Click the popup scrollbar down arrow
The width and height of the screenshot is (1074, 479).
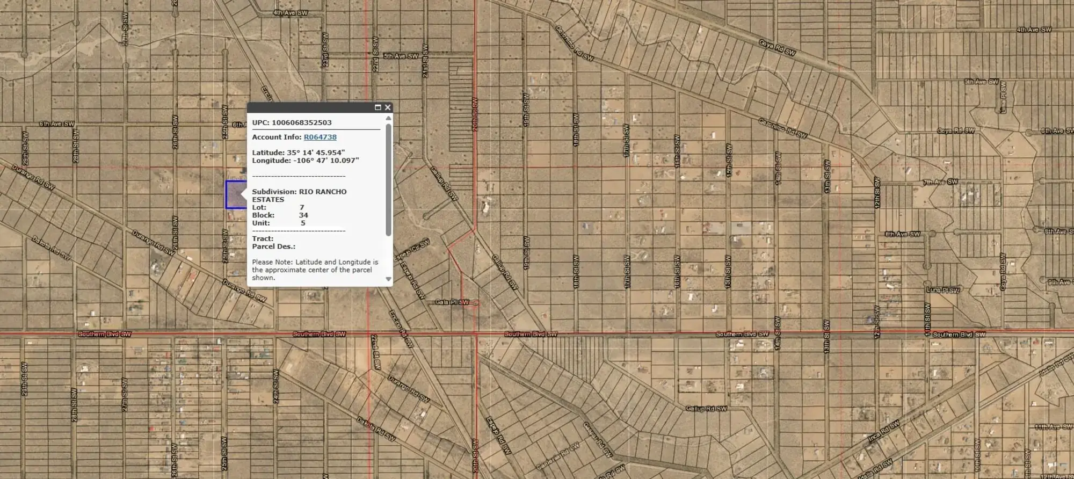click(x=388, y=279)
